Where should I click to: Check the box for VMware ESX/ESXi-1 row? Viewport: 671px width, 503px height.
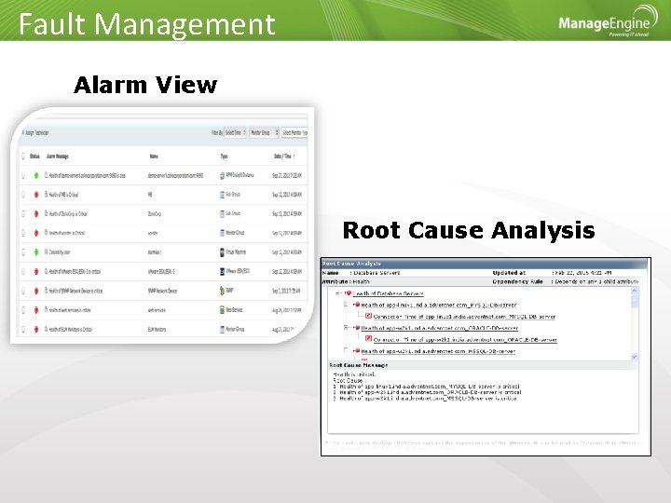point(23,272)
